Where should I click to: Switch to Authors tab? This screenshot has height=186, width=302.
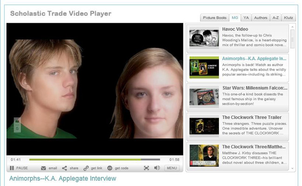tap(261, 18)
